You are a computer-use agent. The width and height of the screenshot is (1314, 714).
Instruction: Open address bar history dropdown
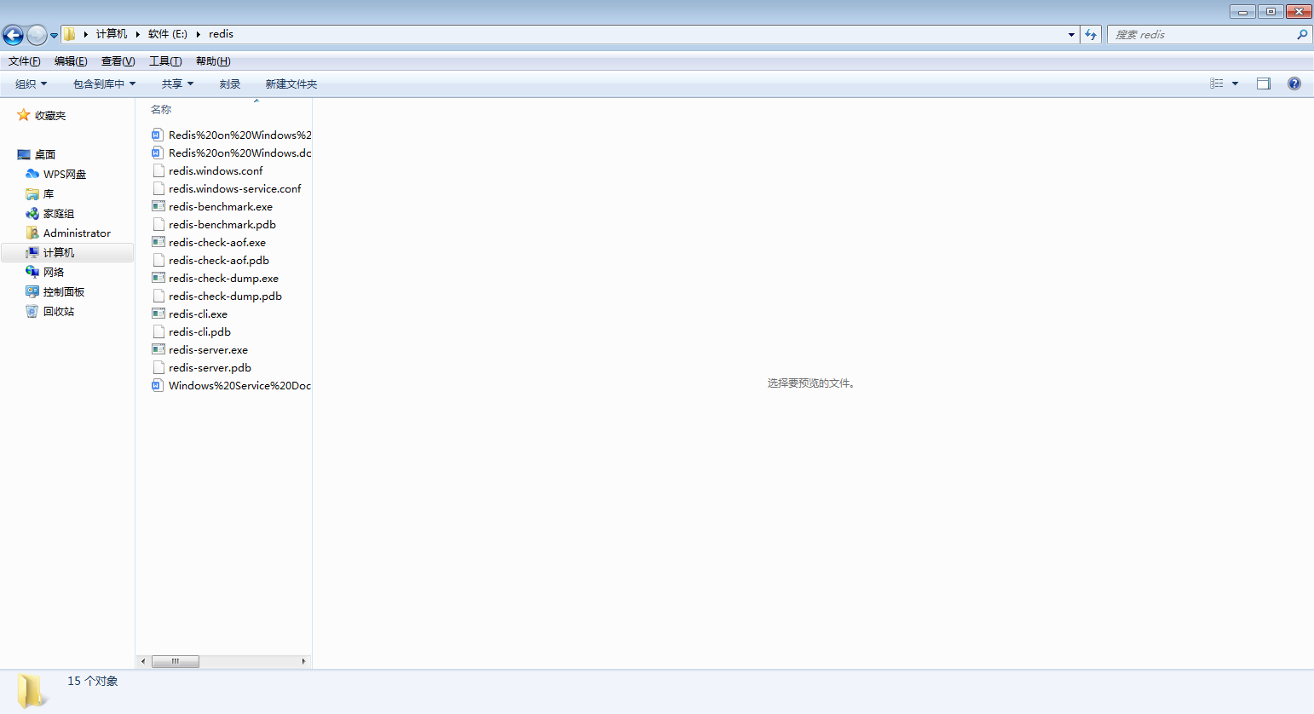pos(1071,35)
